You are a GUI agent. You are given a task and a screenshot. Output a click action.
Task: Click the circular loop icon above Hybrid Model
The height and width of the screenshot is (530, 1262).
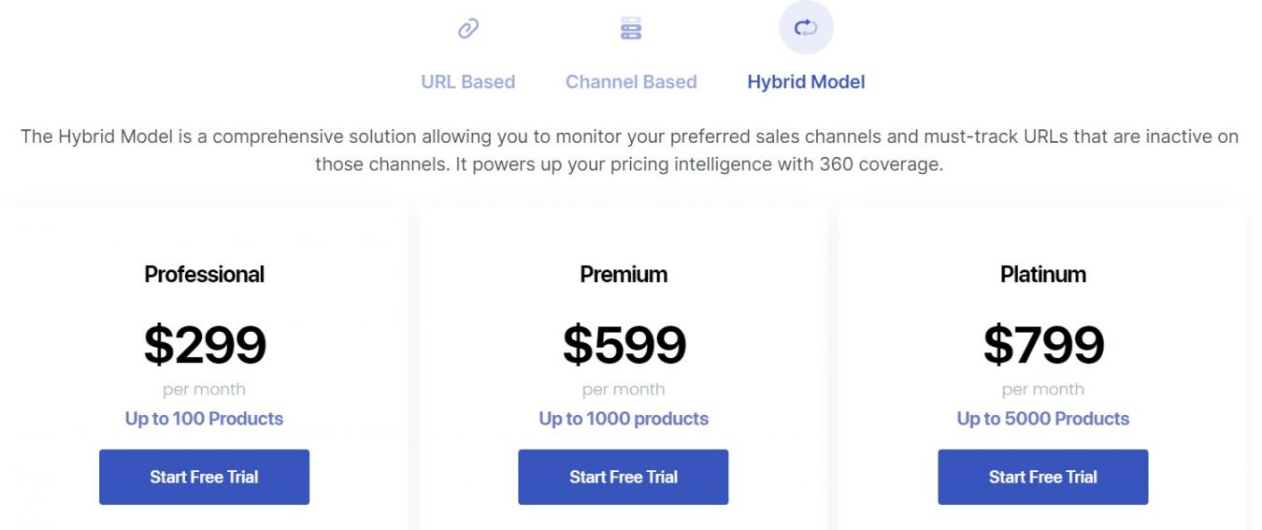(806, 28)
